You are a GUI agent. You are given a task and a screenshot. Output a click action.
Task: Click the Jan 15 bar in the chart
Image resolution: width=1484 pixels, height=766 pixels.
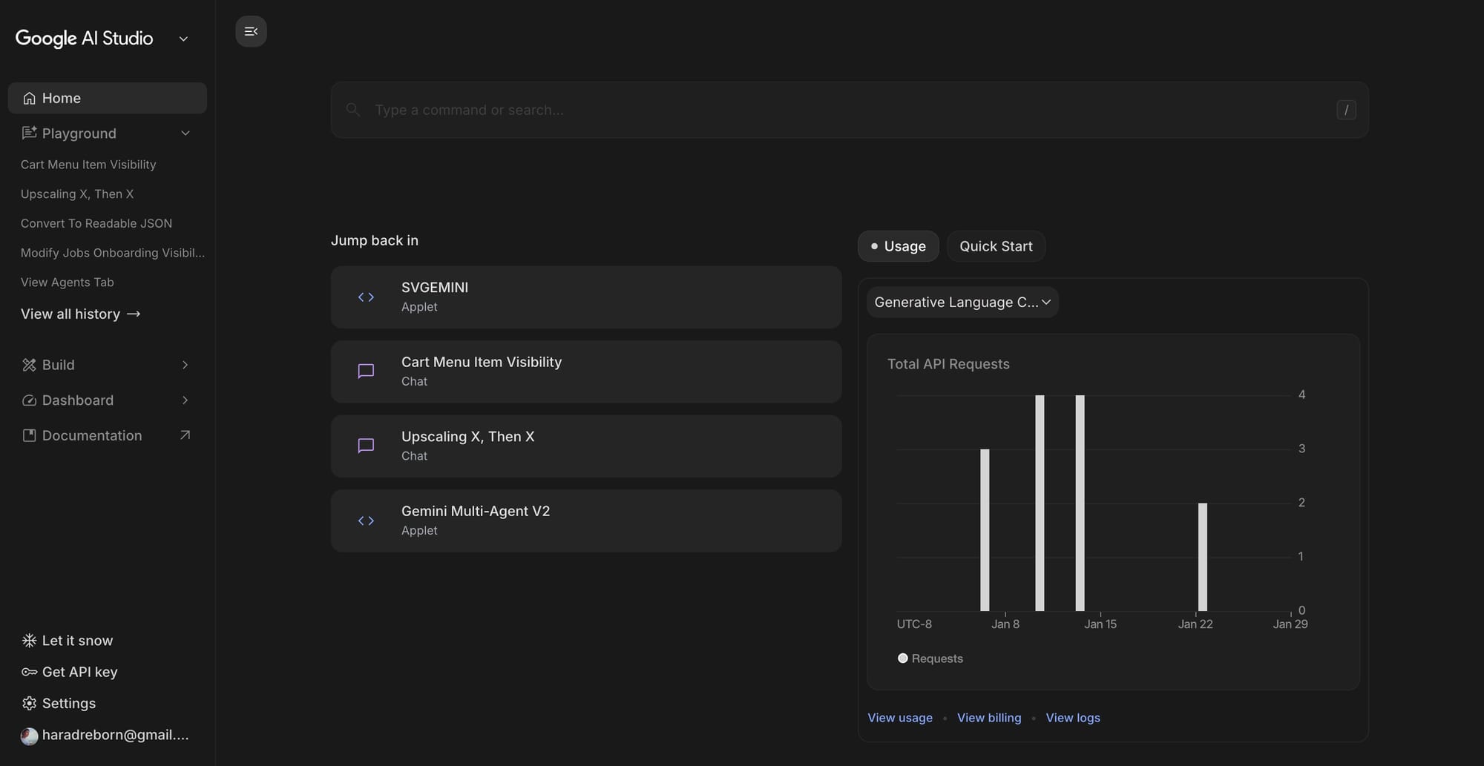pos(1080,504)
